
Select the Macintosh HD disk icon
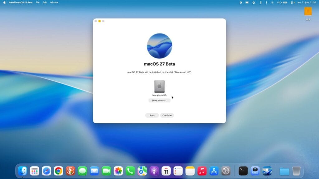159,86
